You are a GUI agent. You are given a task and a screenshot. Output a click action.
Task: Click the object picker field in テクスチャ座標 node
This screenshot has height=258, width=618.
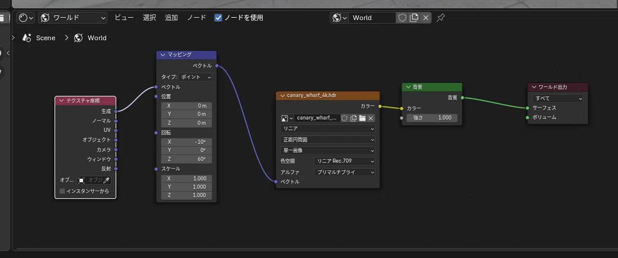pos(94,180)
